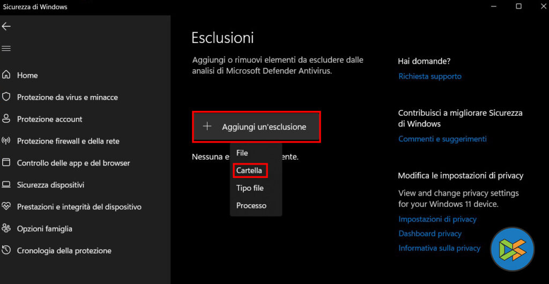Click the app and browser control icon
This screenshot has width=549, height=284.
pos(6,163)
